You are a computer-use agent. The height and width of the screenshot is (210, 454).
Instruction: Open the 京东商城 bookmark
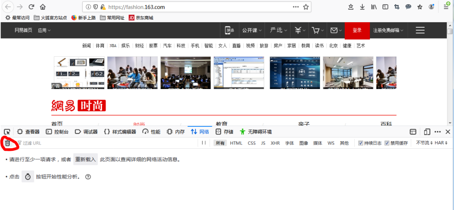(141, 18)
